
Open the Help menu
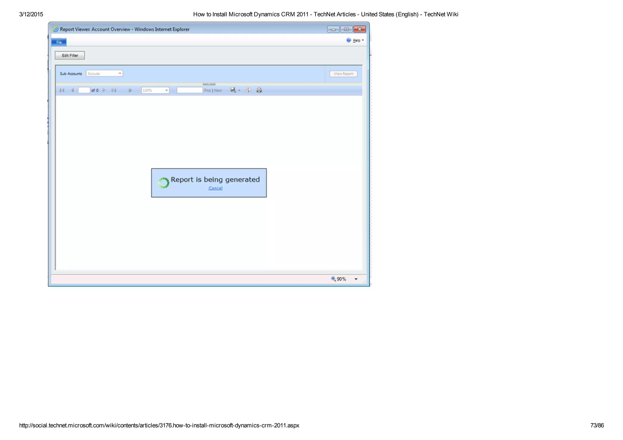coord(358,40)
